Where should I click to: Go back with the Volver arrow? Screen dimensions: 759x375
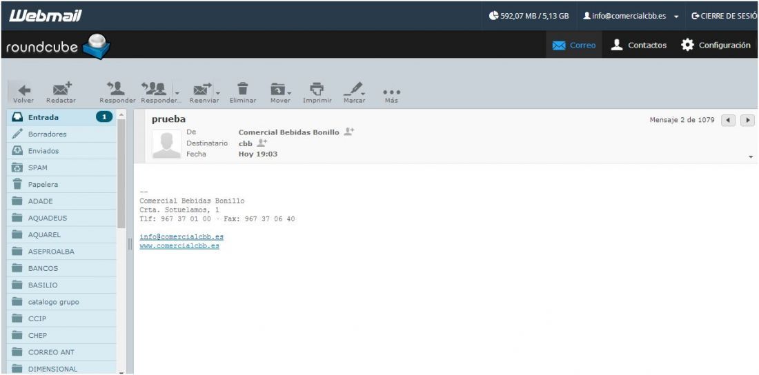pos(23,93)
